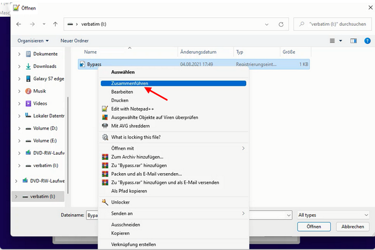The image size is (375, 250).
Task: Click the 'What is locking this file?' icon
Action: point(104,137)
